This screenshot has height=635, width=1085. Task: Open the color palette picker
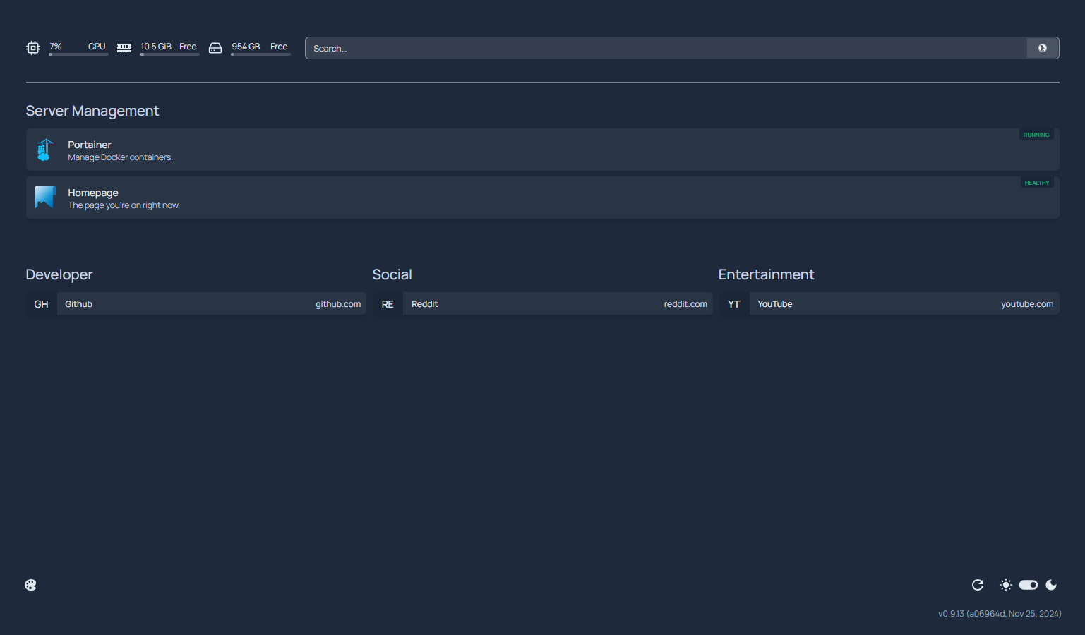coord(30,585)
